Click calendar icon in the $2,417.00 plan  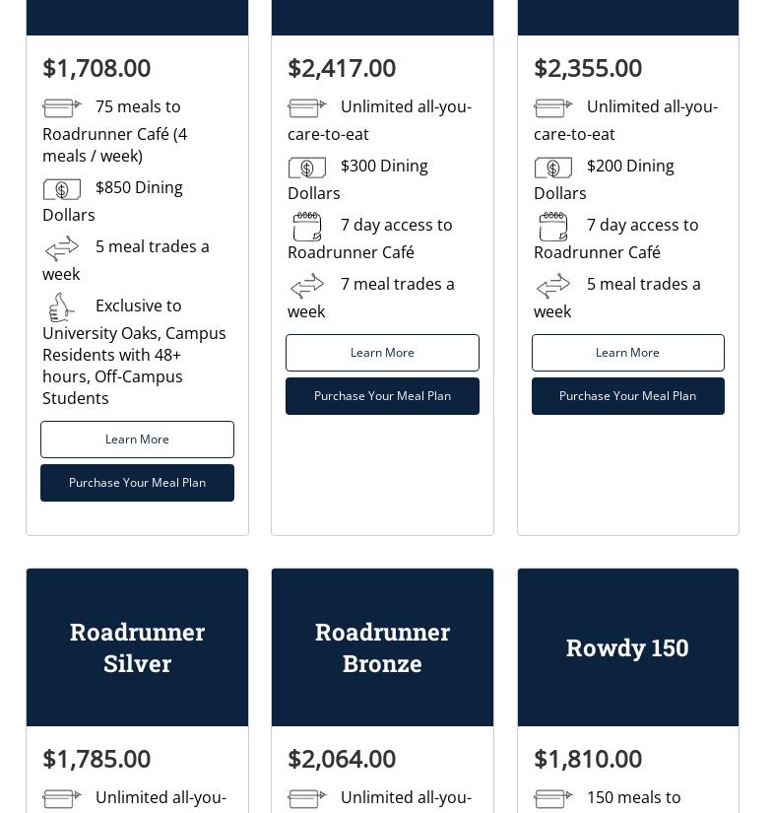pos(306,227)
